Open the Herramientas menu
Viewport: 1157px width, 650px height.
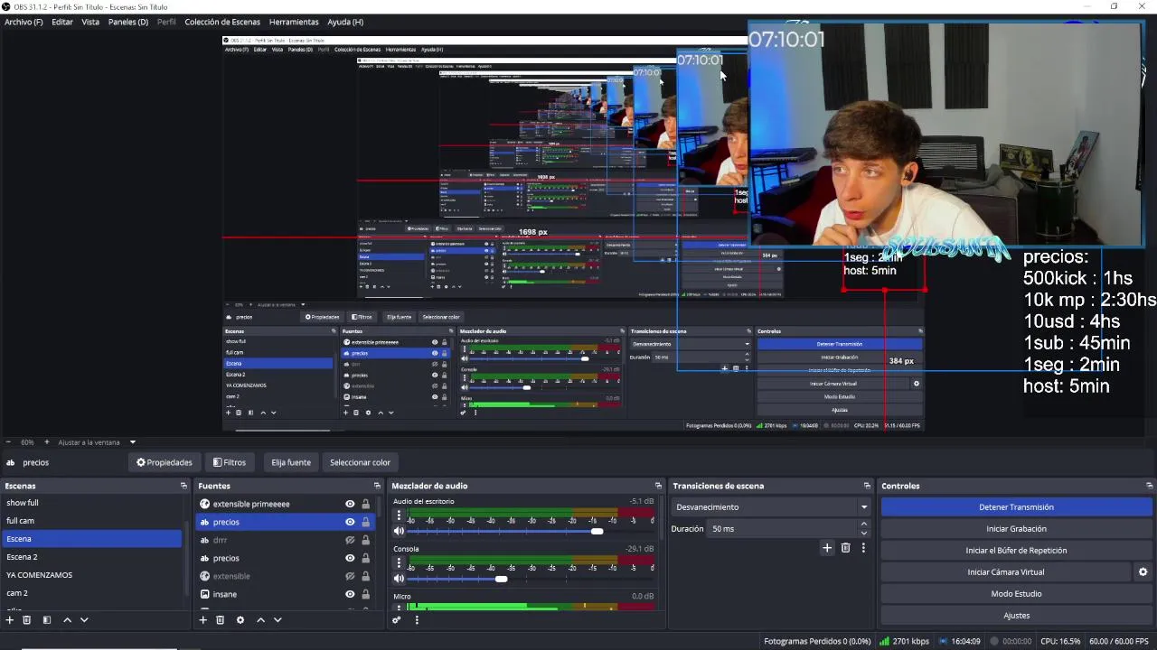click(294, 22)
